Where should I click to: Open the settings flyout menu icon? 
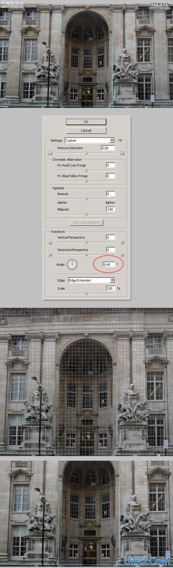(120, 140)
